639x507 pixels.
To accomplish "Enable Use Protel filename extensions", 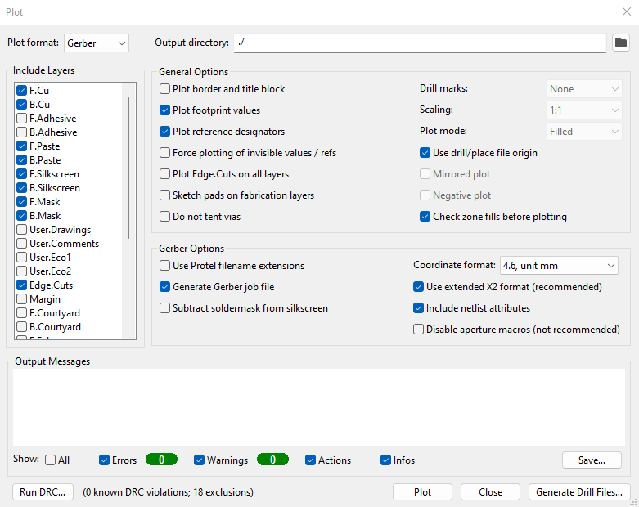I will coord(164,266).
